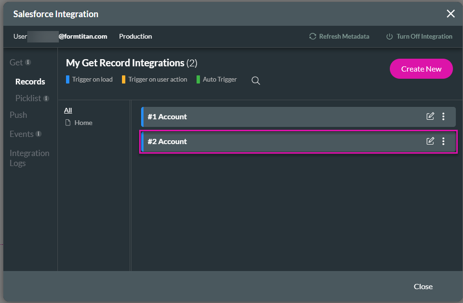The width and height of the screenshot is (463, 303).
Task: Select the All filter above Home
Action: click(67, 110)
